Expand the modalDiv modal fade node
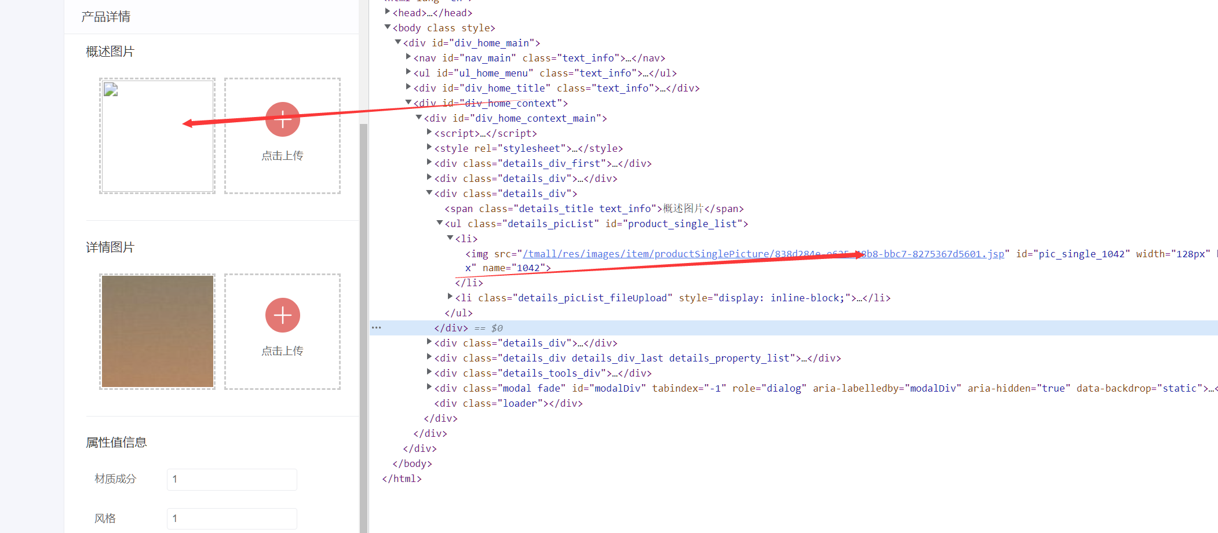The image size is (1218, 533). click(x=429, y=387)
